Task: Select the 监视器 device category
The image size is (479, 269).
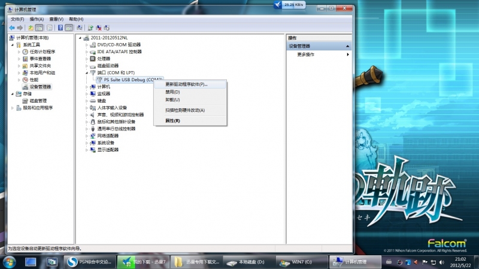Action: [104, 94]
